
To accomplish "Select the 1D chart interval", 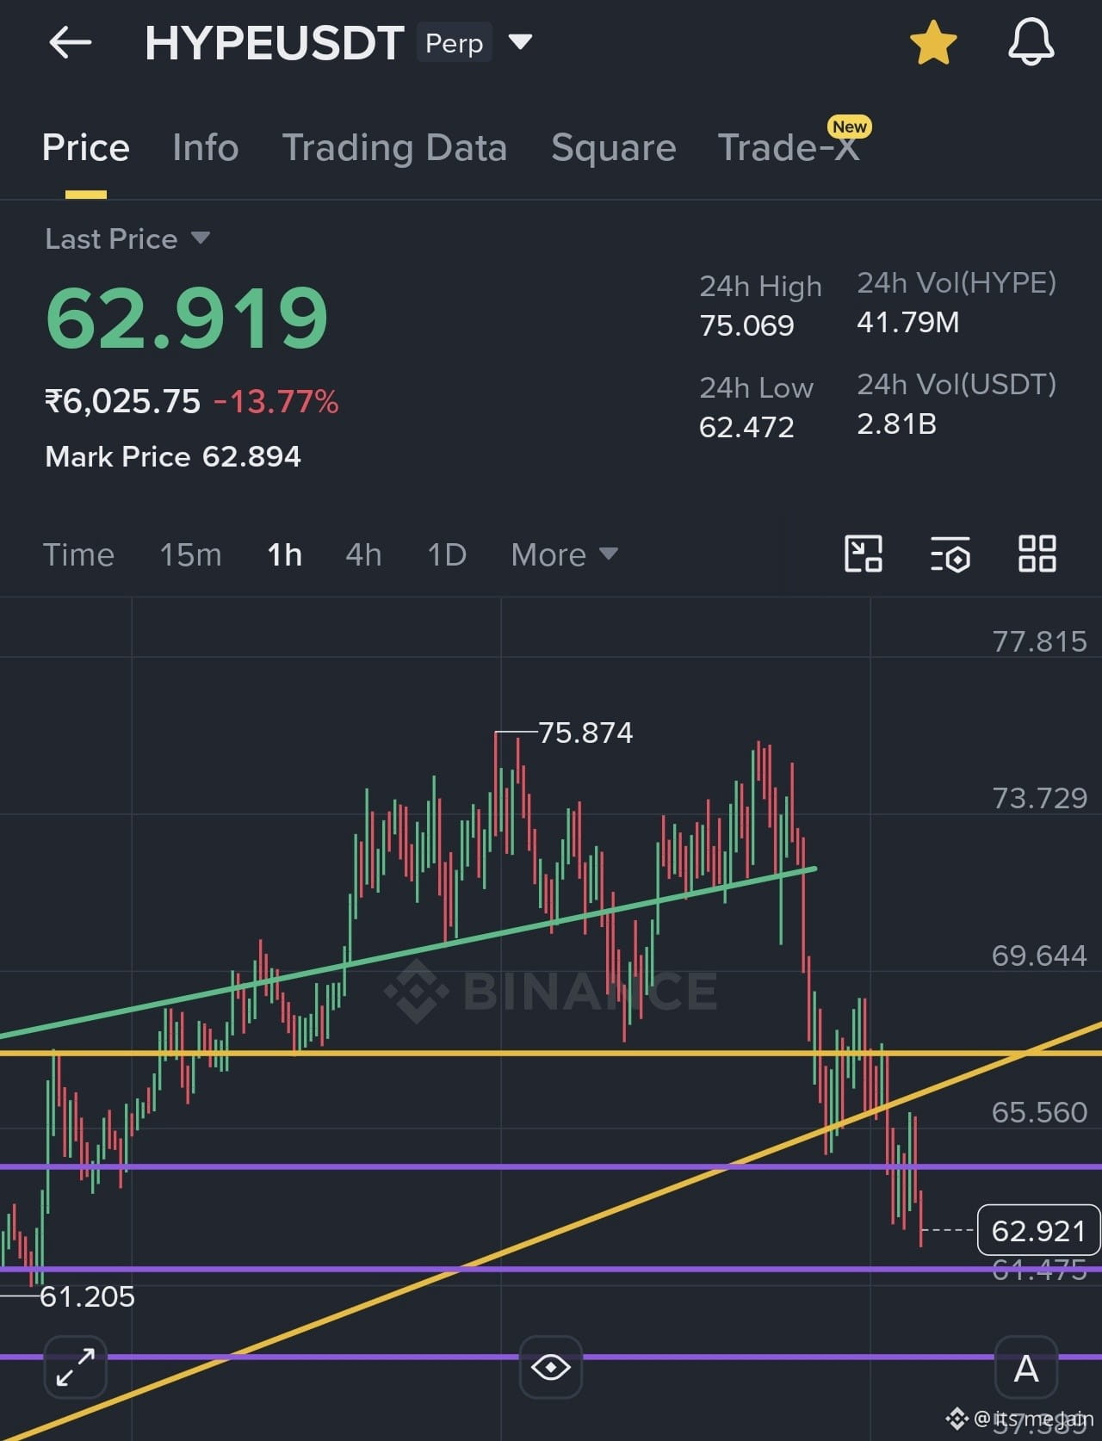I will pyautogui.click(x=447, y=554).
